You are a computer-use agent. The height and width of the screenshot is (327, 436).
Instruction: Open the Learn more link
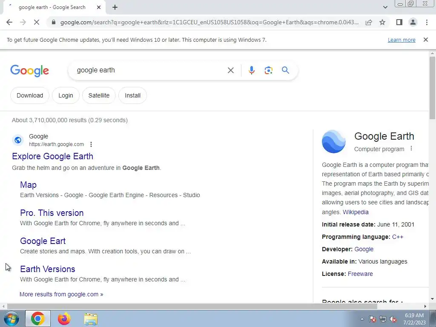(x=402, y=40)
